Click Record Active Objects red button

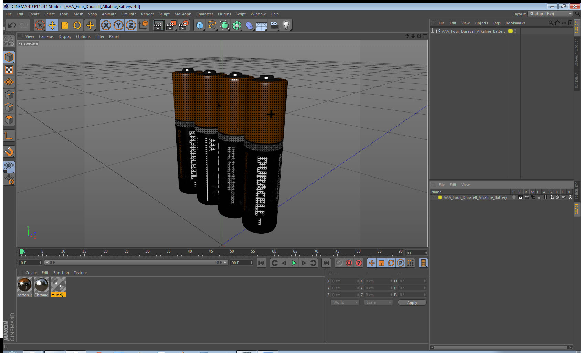339,263
